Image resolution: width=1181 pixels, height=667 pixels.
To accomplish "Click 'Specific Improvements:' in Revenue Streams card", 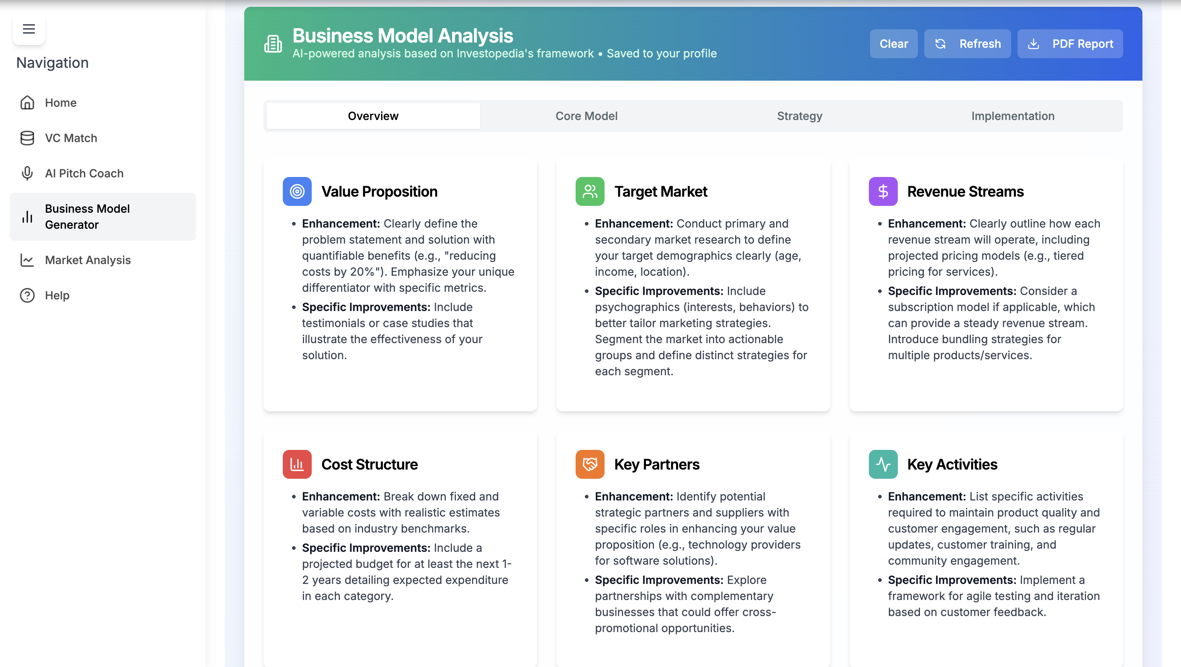I will click(x=952, y=291).
